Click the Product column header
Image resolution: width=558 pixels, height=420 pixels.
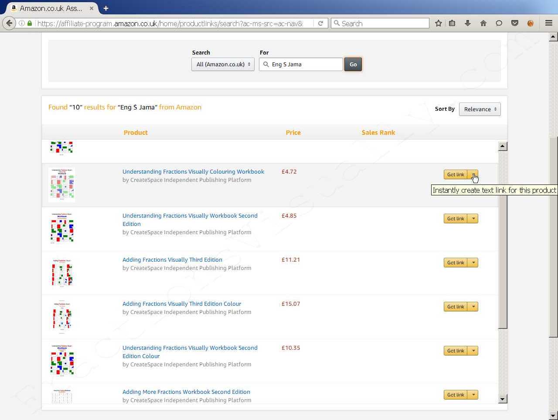pos(136,132)
